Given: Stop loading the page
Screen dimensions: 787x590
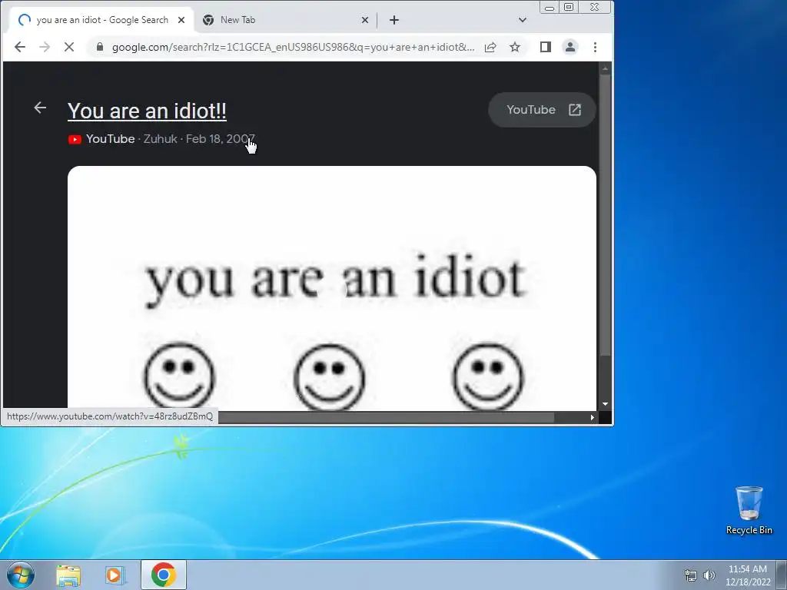Looking at the screenshot, I should point(69,47).
